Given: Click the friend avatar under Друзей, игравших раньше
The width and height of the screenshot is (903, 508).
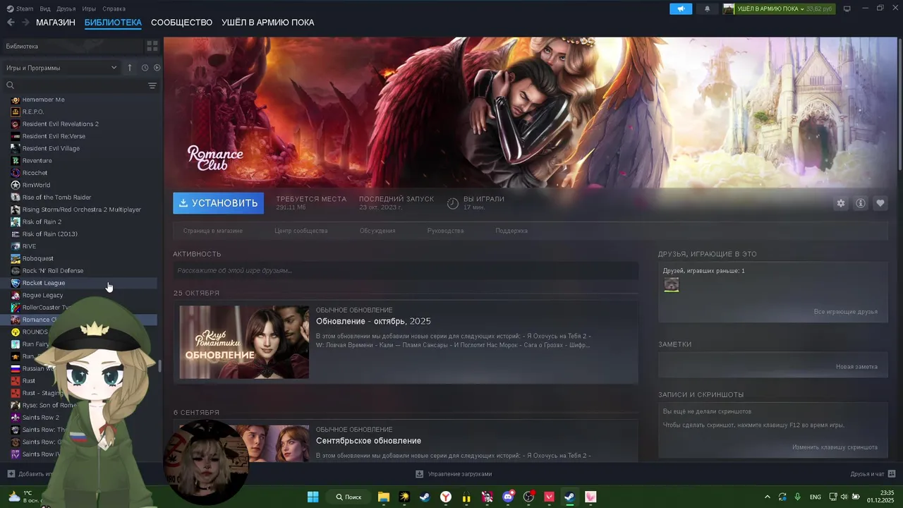Looking at the screenshot, I should pos(672,284).
